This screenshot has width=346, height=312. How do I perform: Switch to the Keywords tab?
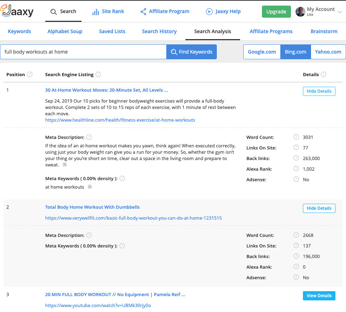(19, 31)
